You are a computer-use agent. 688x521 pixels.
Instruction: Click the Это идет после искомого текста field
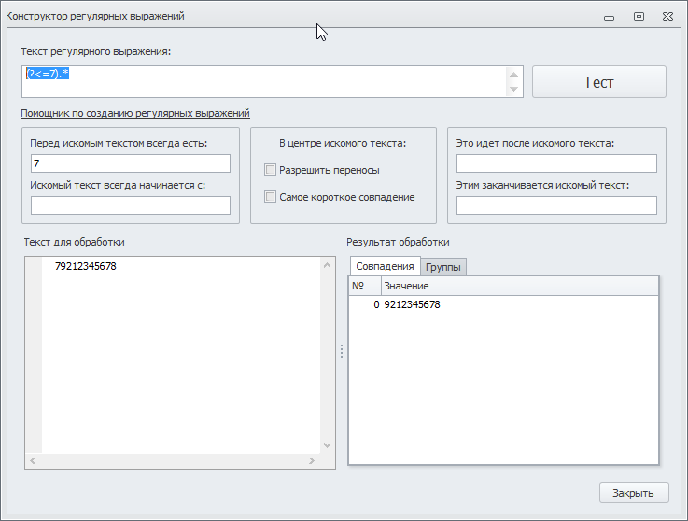click(x=556, y=163)
